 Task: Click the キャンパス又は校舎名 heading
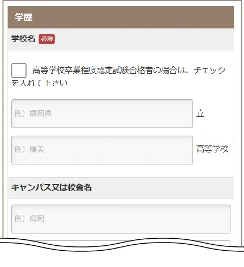[x=52, y=188]
